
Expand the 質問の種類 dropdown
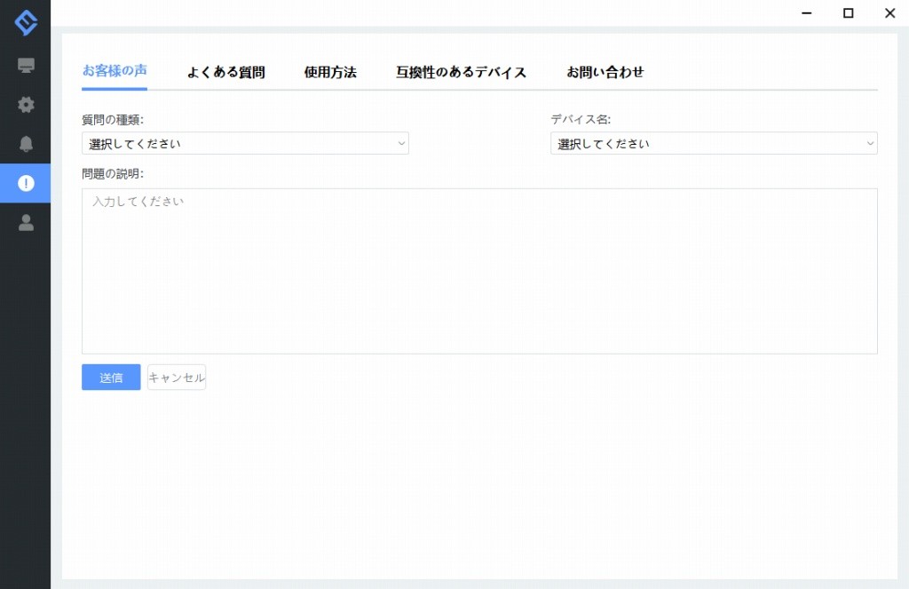pos(245,143)
